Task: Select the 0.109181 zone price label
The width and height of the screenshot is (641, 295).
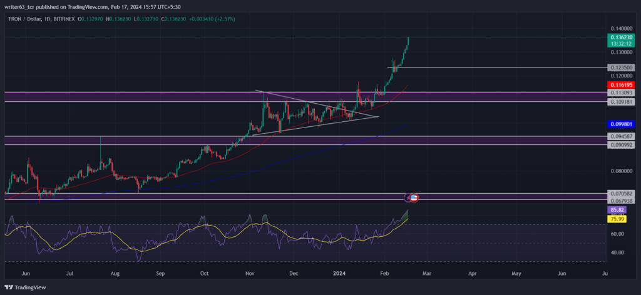Action: (620, 102)
